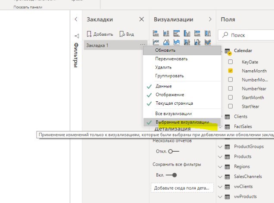
Task: Click the SalesChannels table icon
Action: [227, 177]
